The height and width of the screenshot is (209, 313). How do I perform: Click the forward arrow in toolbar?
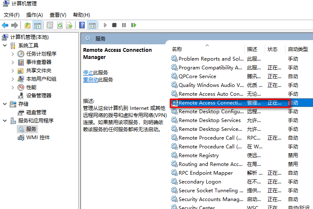coord(15,25)
